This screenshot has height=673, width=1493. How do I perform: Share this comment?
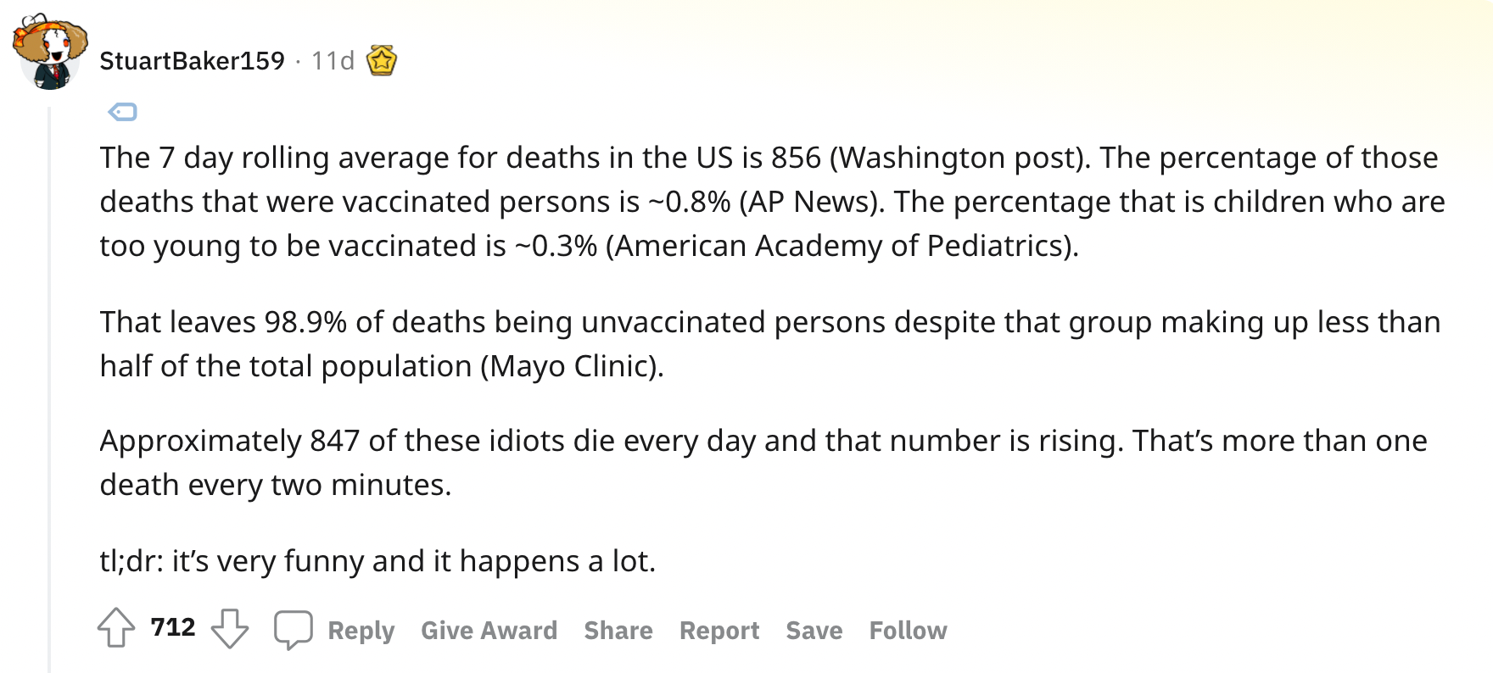(618, 631)
